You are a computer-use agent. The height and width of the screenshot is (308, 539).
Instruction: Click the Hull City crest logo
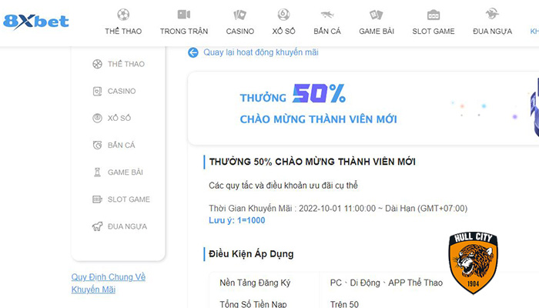pos(474,263)
